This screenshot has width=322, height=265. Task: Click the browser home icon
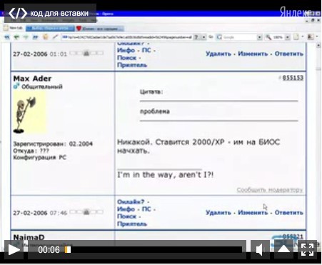pos(45,37)
